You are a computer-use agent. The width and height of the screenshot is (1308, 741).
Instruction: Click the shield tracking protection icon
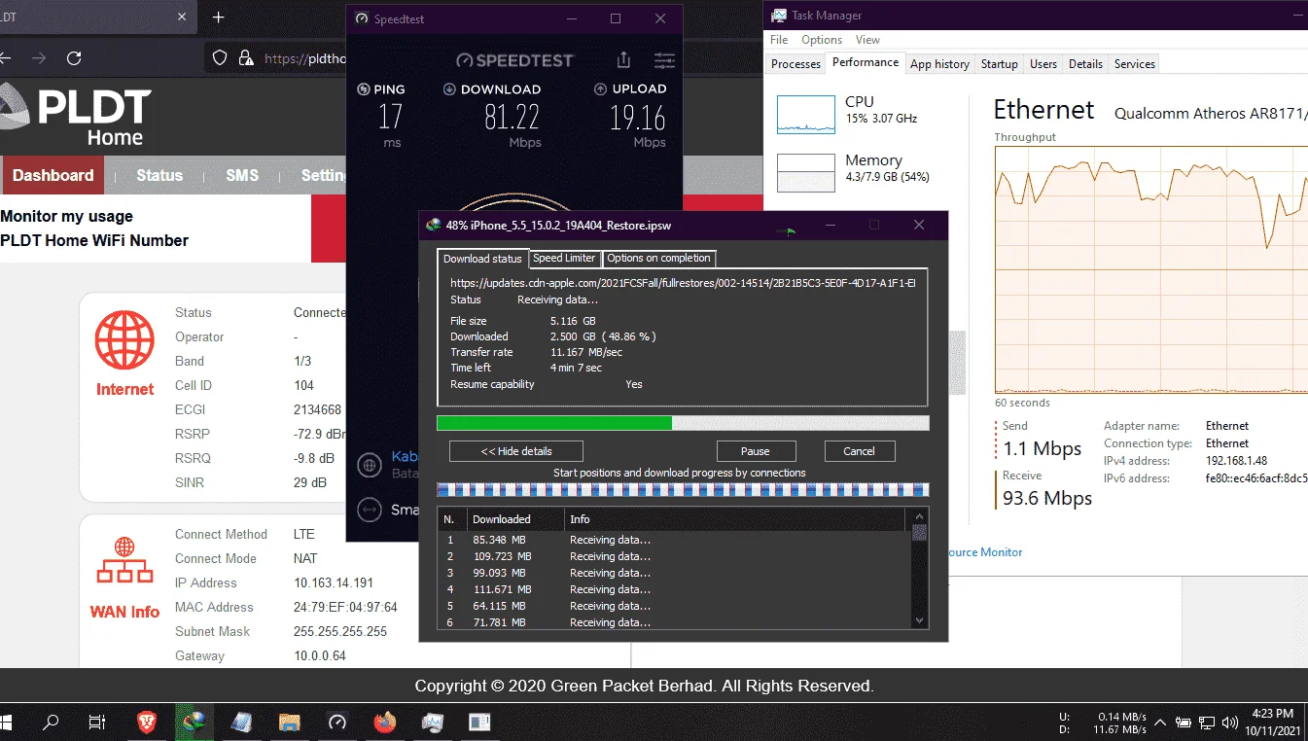220,58
